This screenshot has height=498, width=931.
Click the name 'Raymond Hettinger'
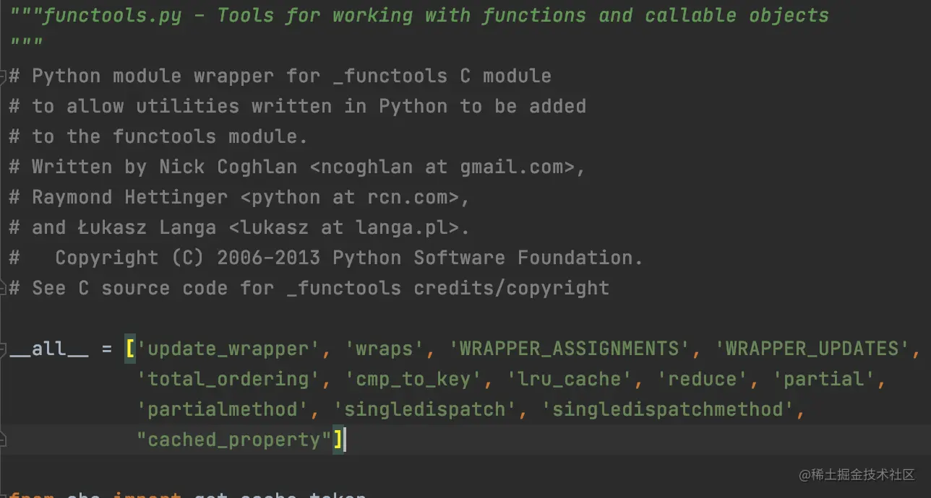pyautogui.click(x=129, y=197)
